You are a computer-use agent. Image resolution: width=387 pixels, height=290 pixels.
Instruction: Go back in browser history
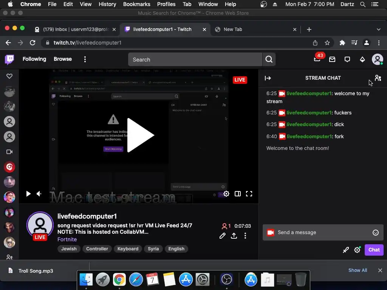click(x=8, y=43)
